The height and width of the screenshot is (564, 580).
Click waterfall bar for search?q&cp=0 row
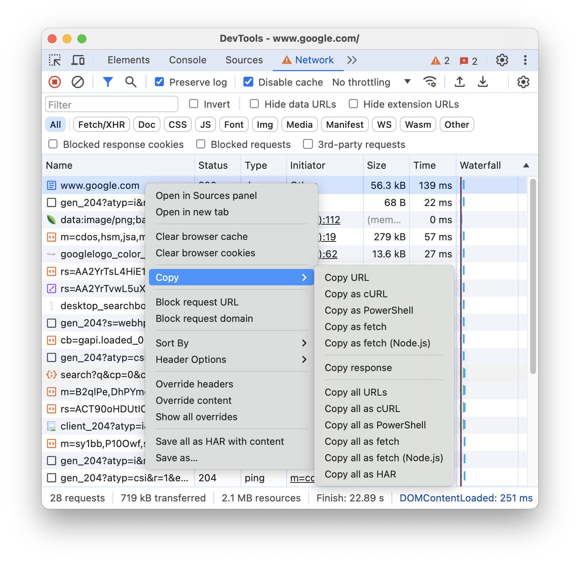pos(464,373)
